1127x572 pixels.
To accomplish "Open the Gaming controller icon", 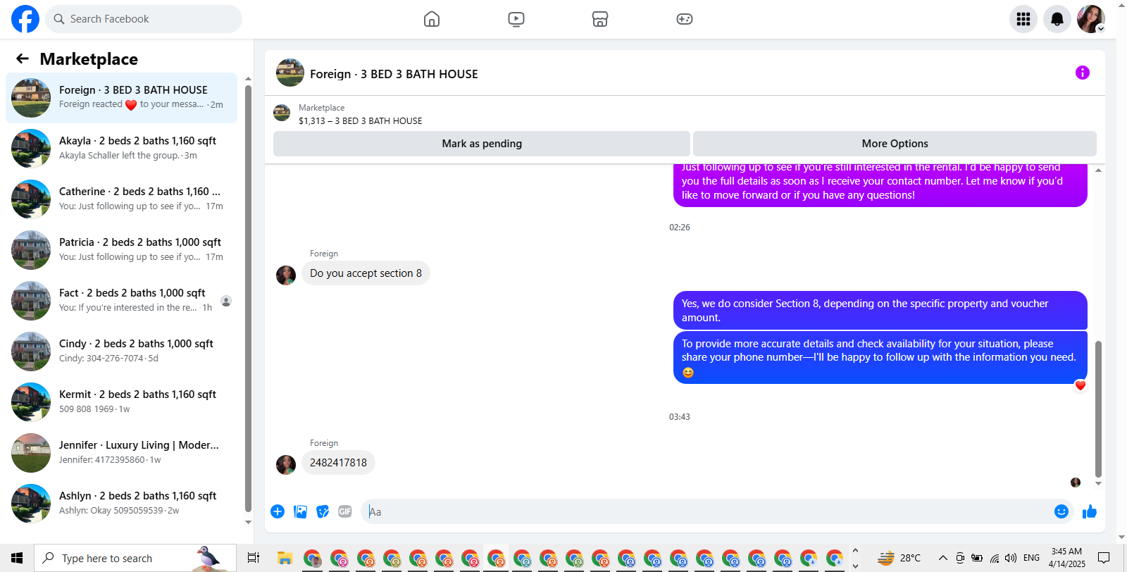I will pos(685,19).
